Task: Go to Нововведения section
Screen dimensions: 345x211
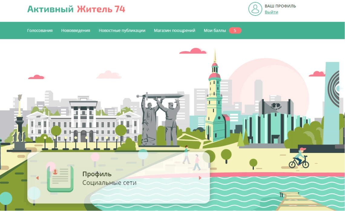Action: pos(76,31)
